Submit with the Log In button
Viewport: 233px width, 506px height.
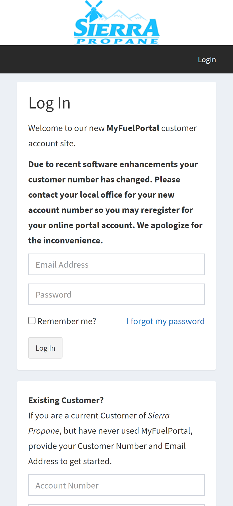pyautogui.click(x=45, y=348)
